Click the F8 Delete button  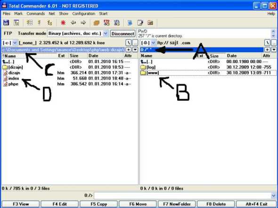[216, 204]
